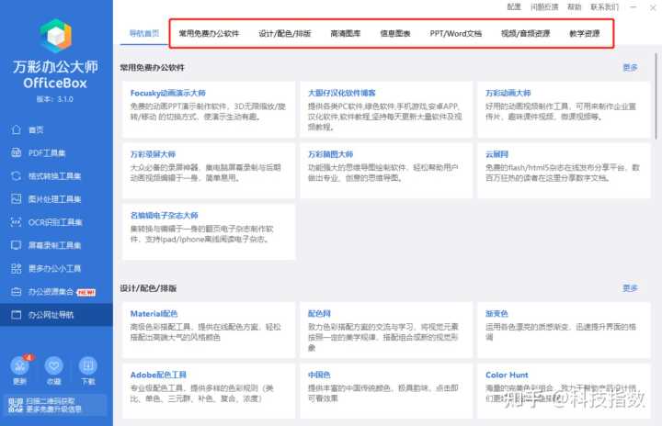Open the PPT/Word文档 tab
Viewport: 662px width, 426px height.
click(455, 33)
